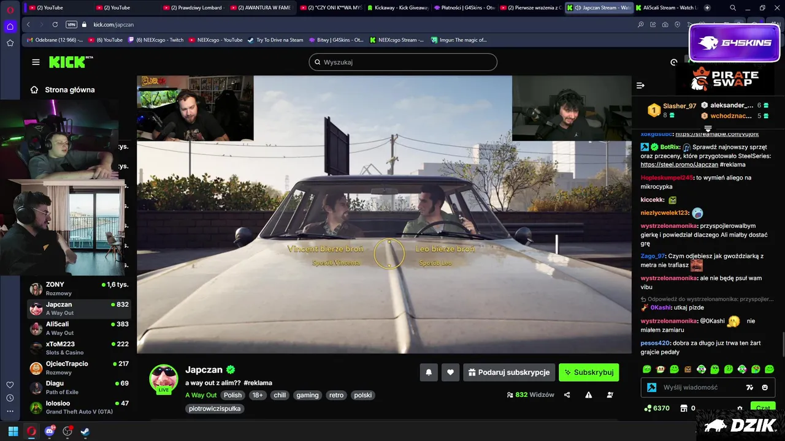The height and width of the screenshot is (441, 785).
Task: Open Japczan's avatar with LIVE badge
Action: (164, 379)
